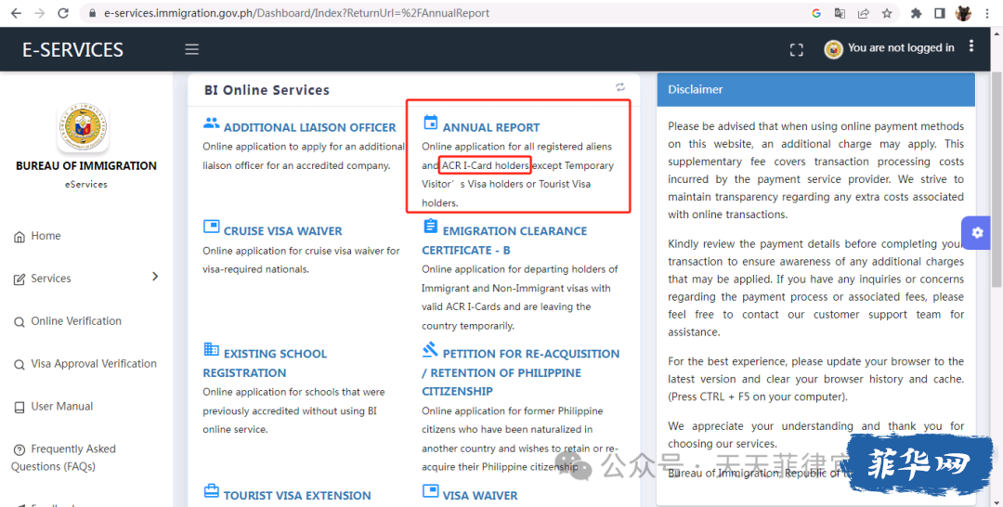Click the E-SERVICES brand title
Screen dimensions: 1003x507
73,50
